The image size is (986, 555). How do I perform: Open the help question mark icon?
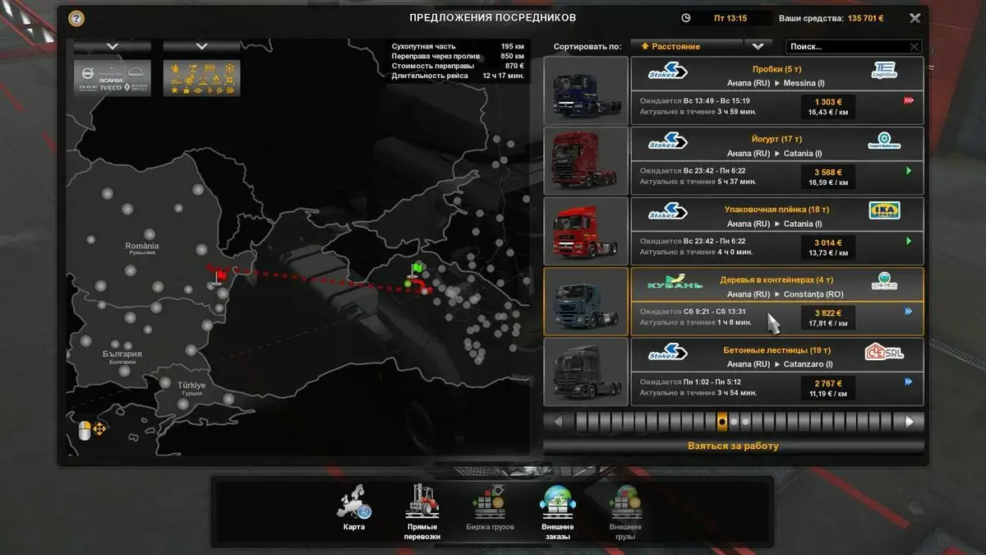76,17
